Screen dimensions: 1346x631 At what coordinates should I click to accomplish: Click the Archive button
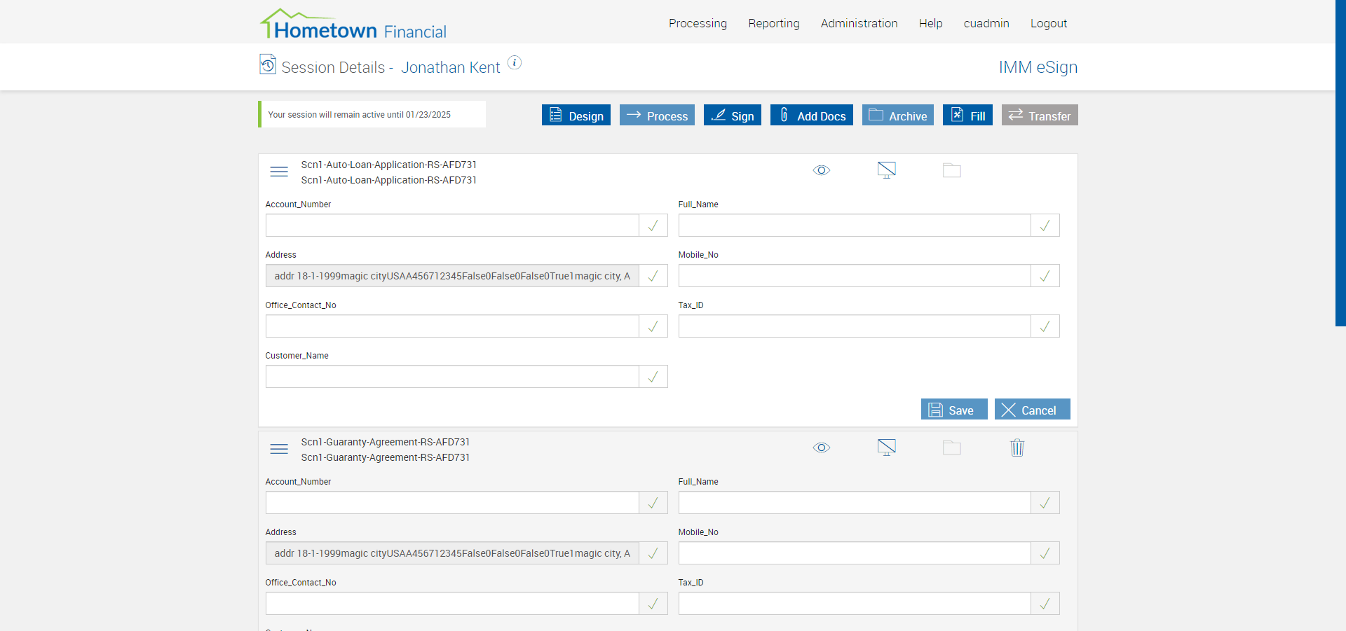(898, 115)
